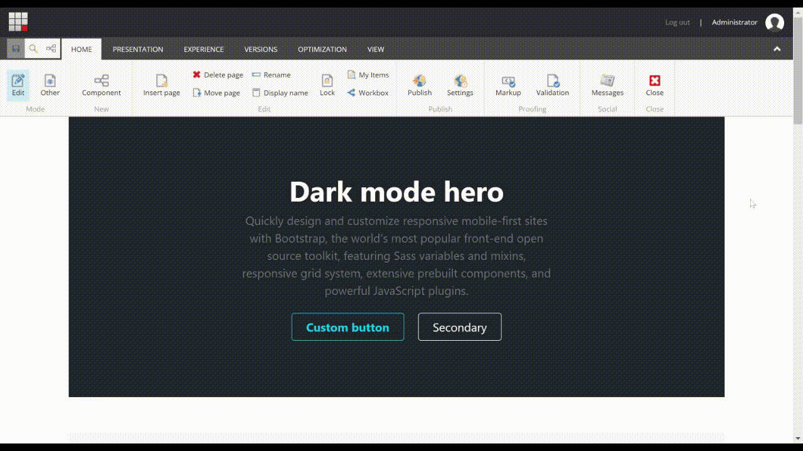Image resolution: width=803 pixels, height=451 pixels.
Task: Select the hero paragraph starting 'Quickly design'
Action: pos(396,256)
